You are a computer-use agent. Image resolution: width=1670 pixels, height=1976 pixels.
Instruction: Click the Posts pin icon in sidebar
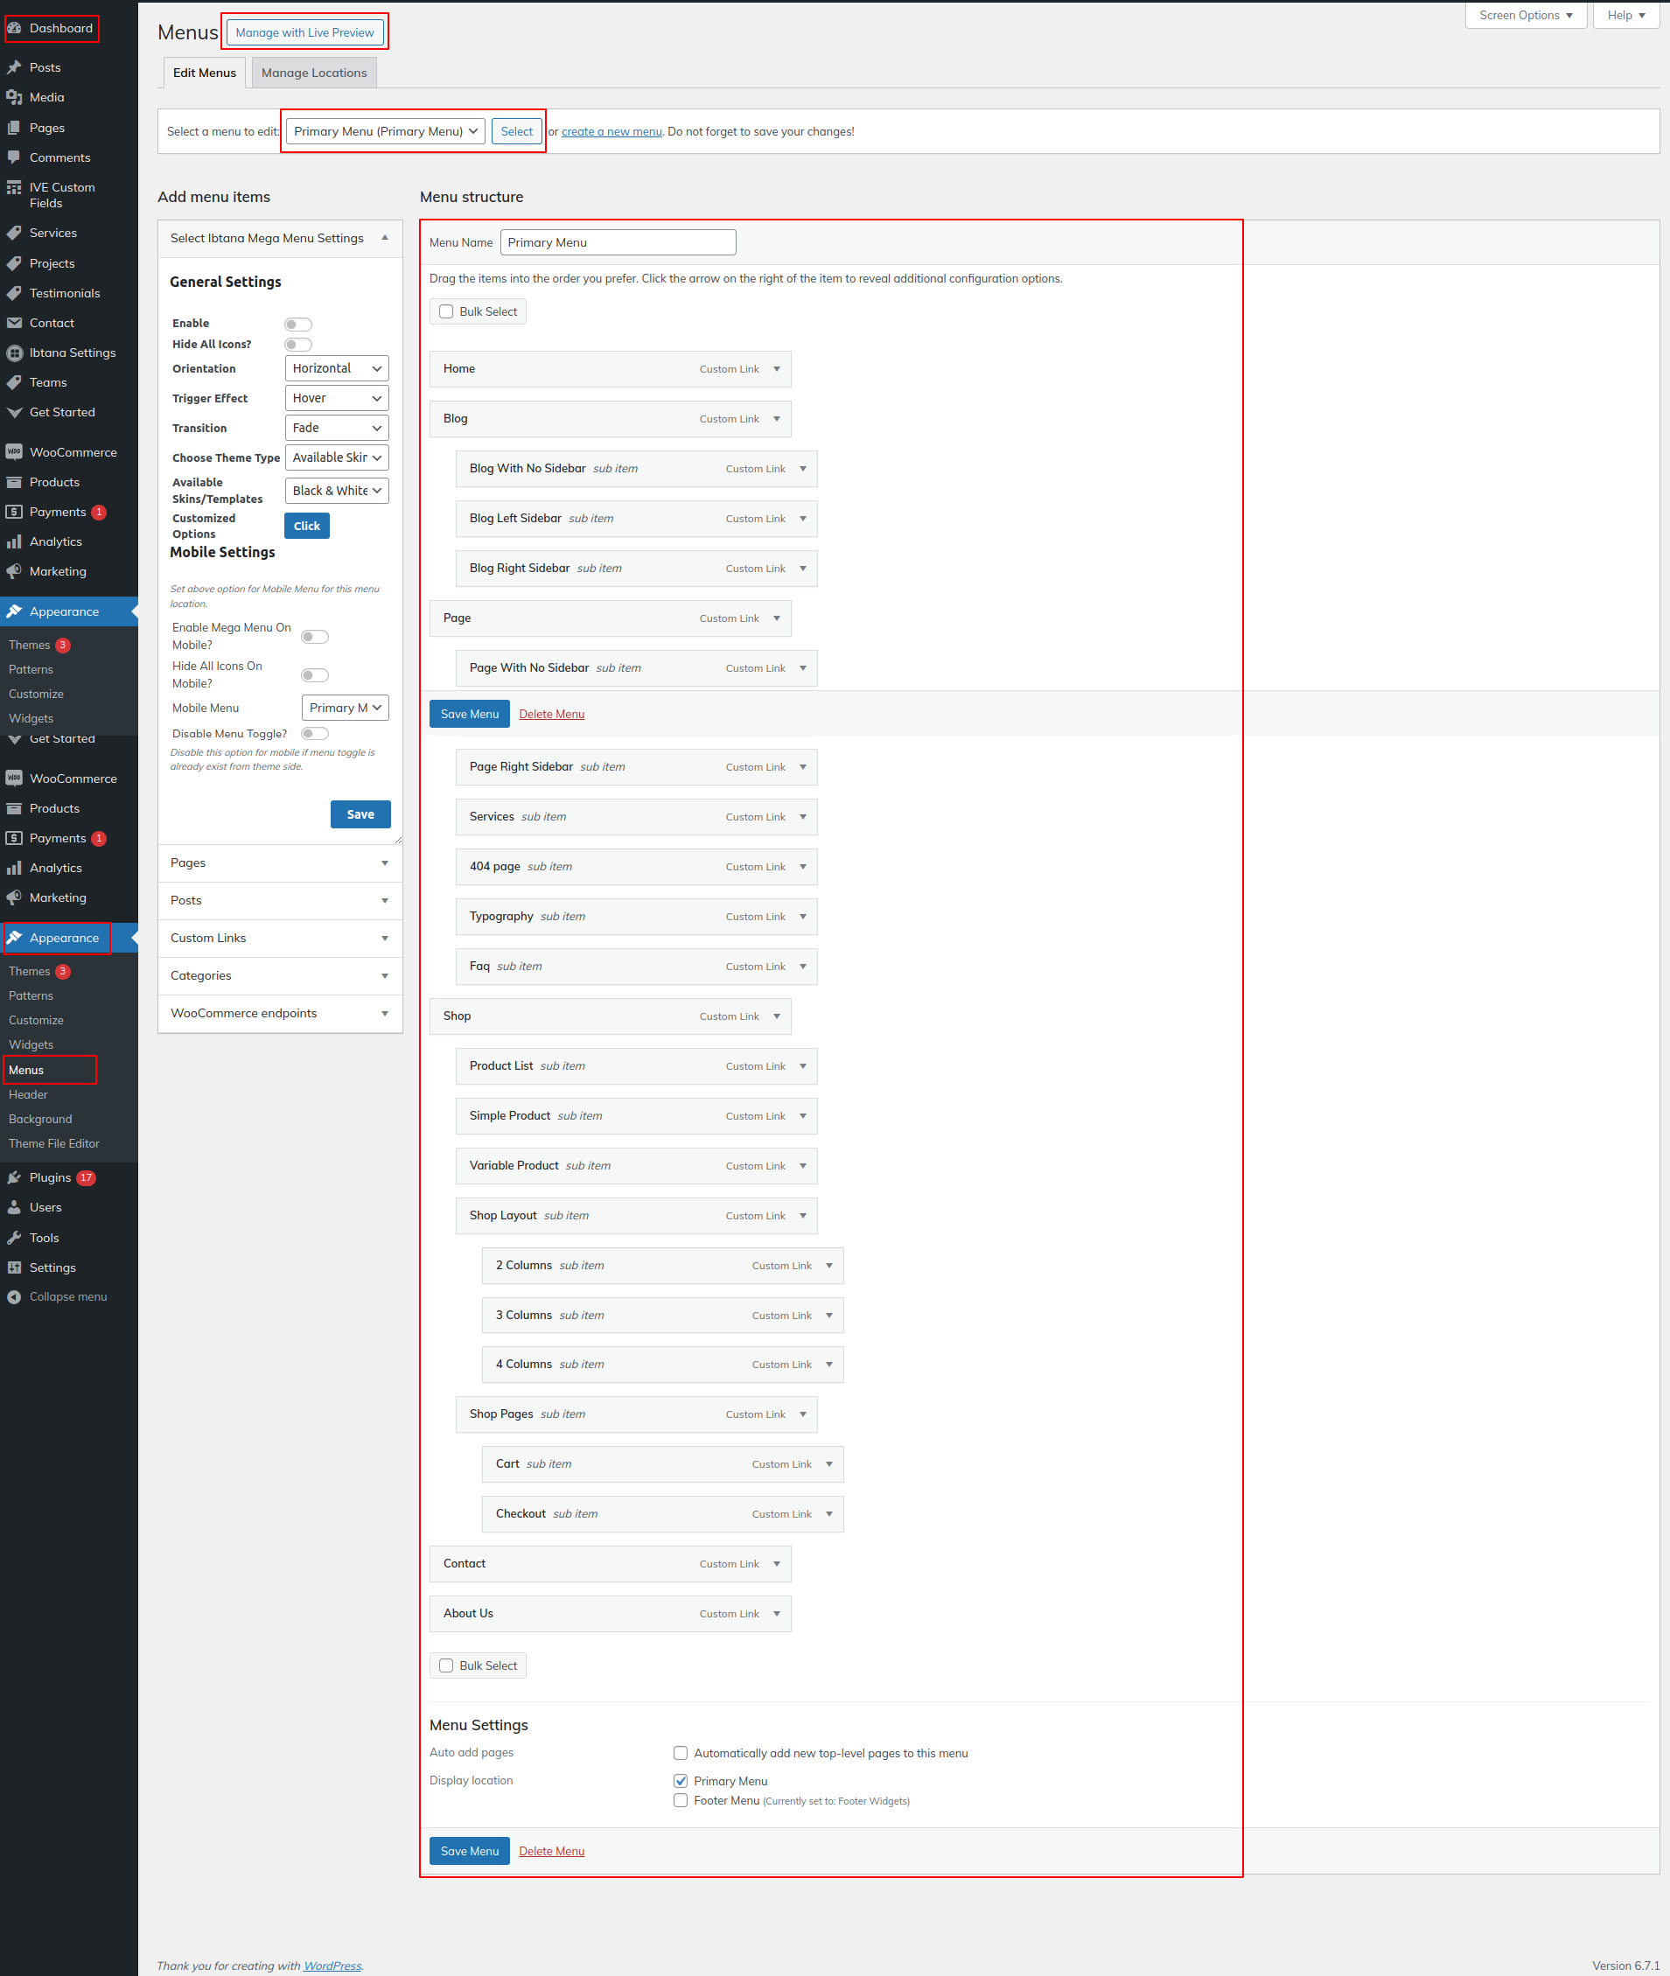click(14, 67)
